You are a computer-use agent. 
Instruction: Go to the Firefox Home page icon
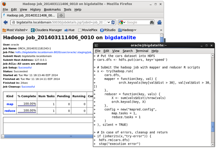(159, 22)
